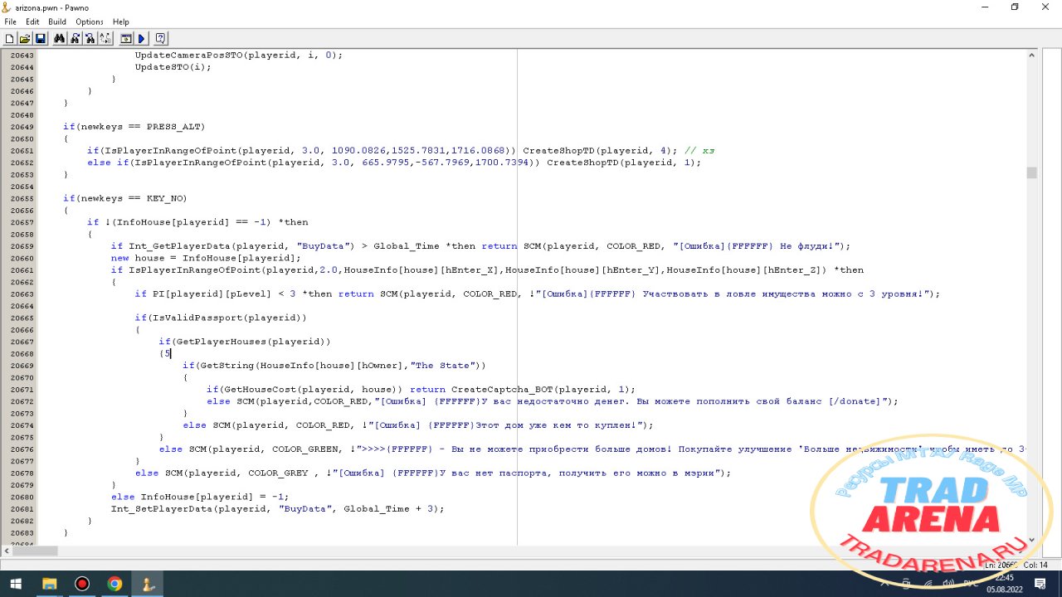Open the Replace text toolbar icon
The height and width of the screenshot is (597, 1062).
tap(105, 38)
